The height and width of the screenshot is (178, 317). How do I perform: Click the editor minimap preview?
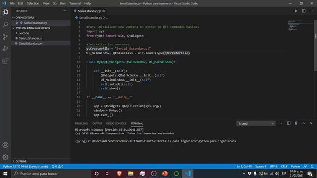[300, 25]
